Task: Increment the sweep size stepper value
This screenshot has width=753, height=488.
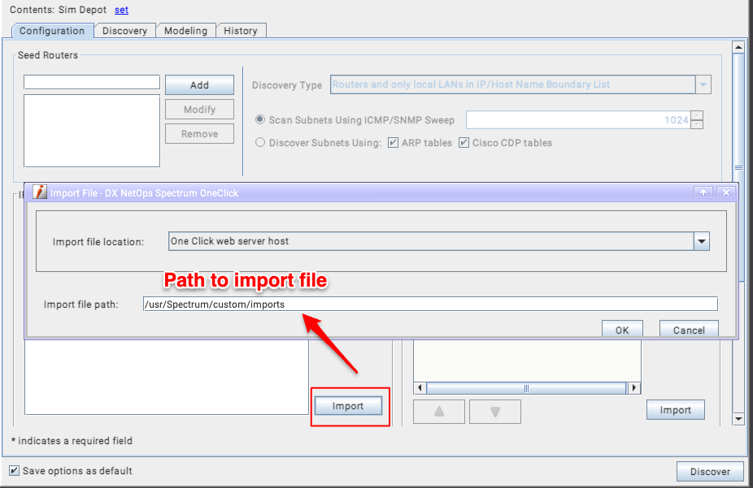Action: [x=697, y=115]
